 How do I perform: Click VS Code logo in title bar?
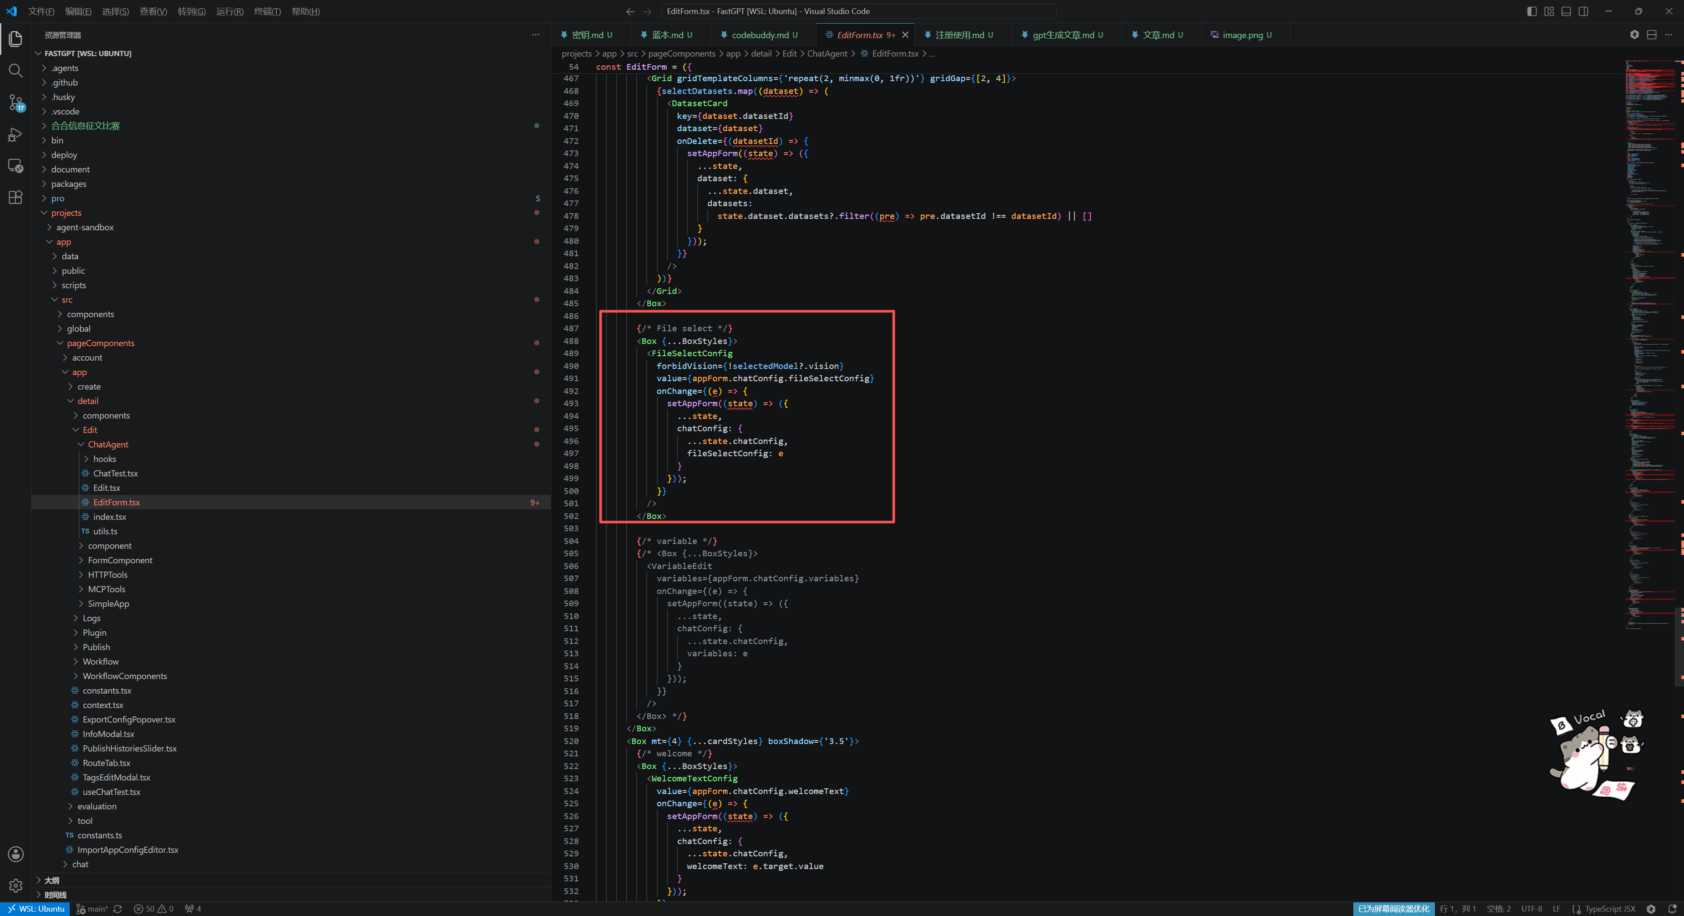(12, 11)
